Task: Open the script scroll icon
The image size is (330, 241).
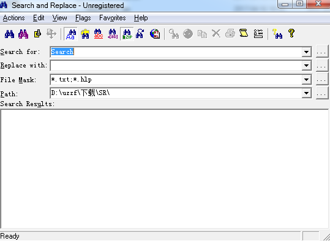Action: (244, 33)
